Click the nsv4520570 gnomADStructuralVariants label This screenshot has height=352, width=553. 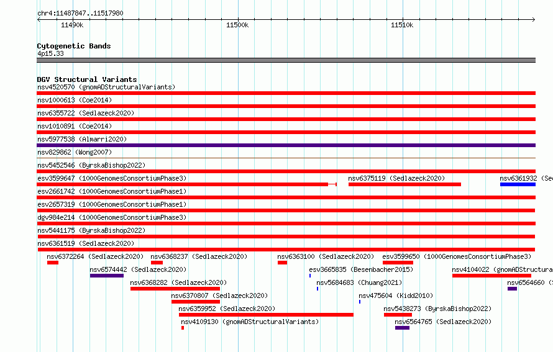coord(106,87)
